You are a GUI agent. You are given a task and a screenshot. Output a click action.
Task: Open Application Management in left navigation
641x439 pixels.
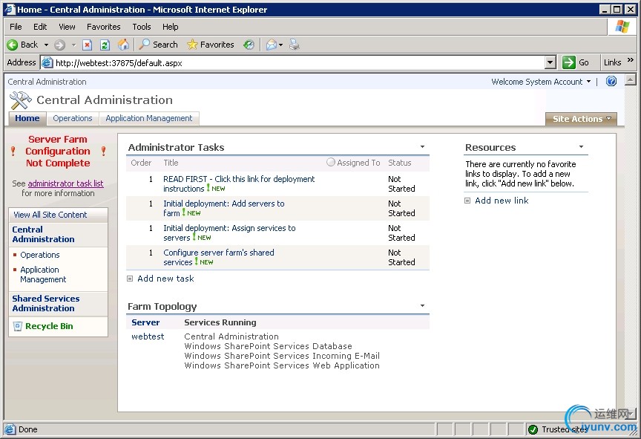[43, 275]
